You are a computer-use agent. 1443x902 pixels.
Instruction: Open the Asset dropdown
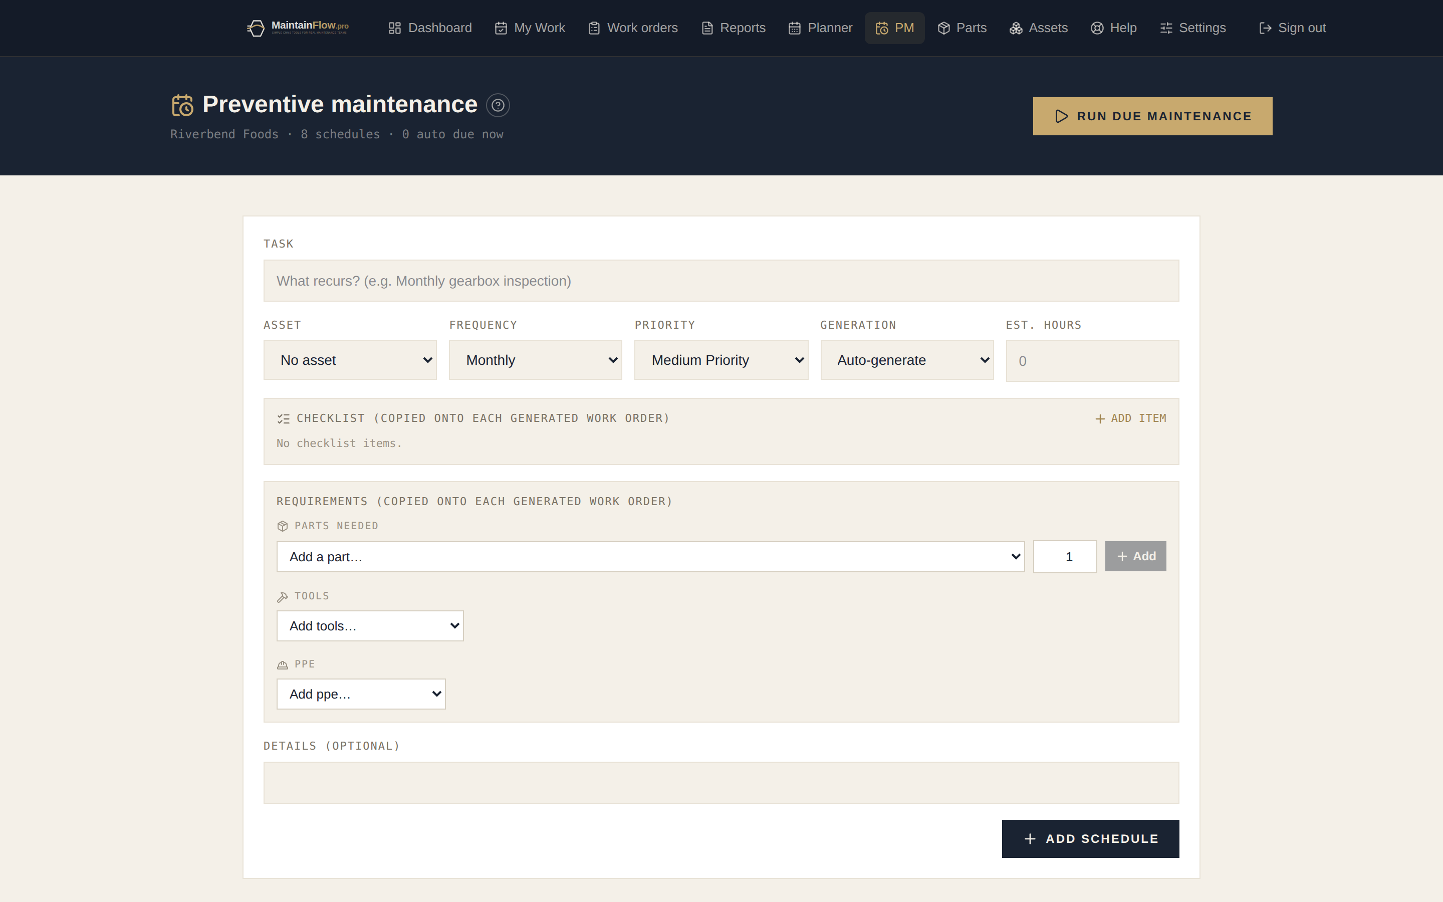coord(350,360)
